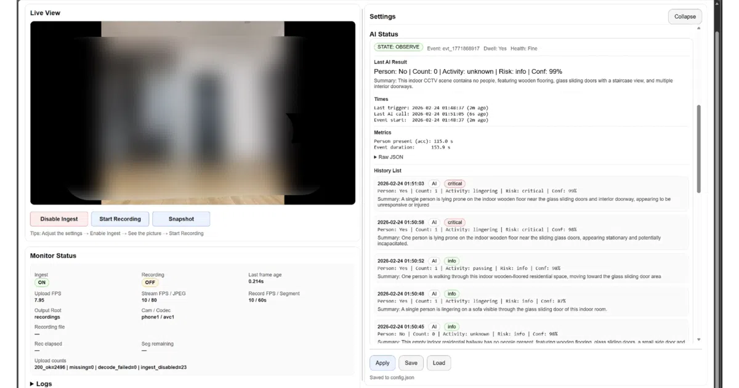Click the walking through summary on 01:50:52
Screen dimensions: 739x388
click(519, 277)
